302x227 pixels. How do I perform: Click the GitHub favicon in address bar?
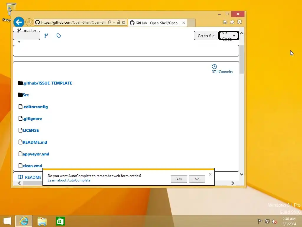point(37,22)
